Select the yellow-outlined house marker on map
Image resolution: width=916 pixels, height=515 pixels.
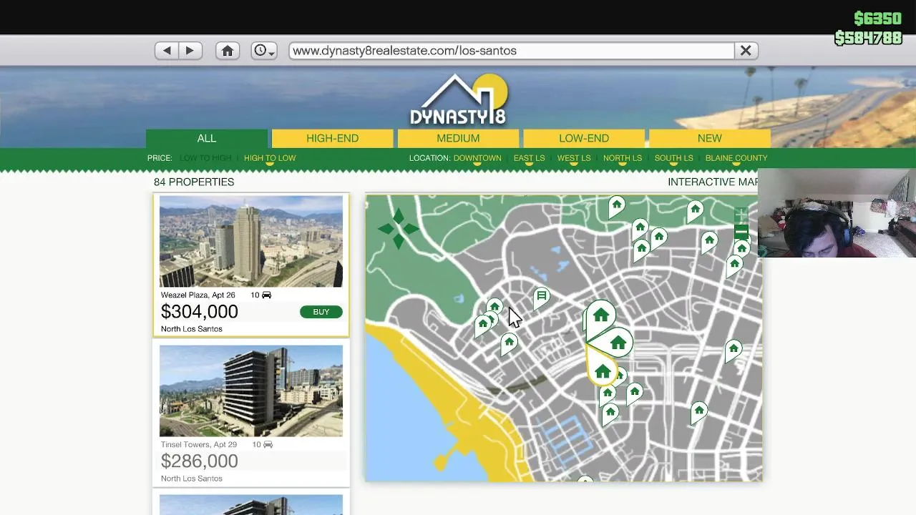point(603,371)
